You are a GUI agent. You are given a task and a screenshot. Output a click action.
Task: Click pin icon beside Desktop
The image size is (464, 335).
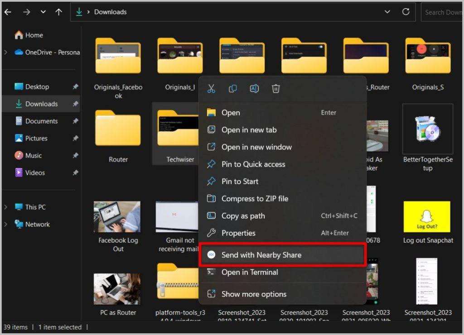coord(76,86)
